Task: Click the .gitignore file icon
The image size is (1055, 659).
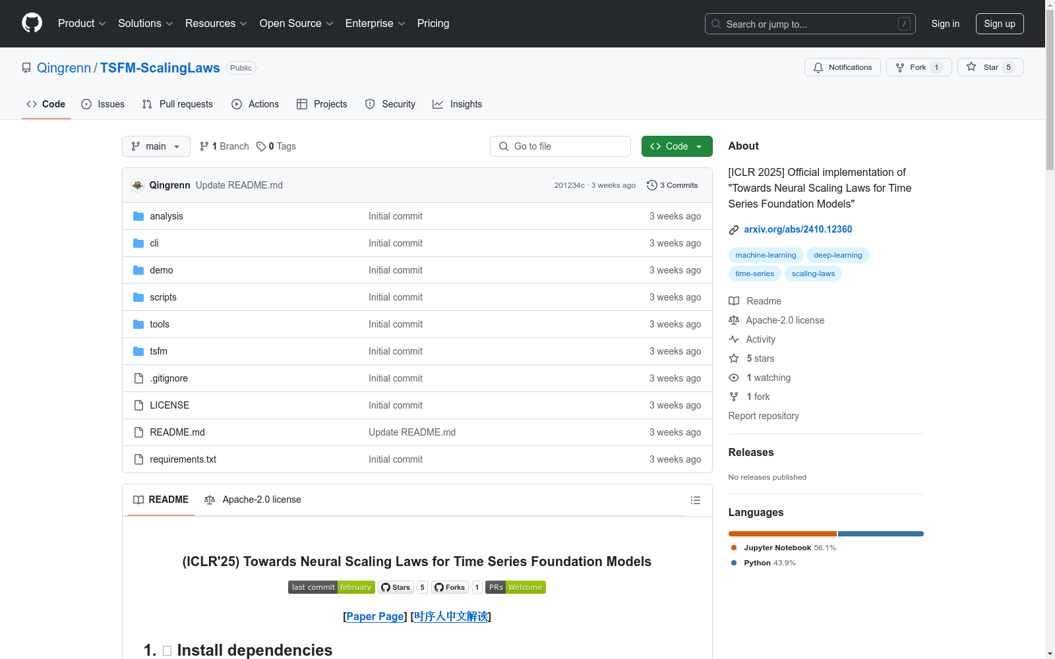Action: (138, 378)
